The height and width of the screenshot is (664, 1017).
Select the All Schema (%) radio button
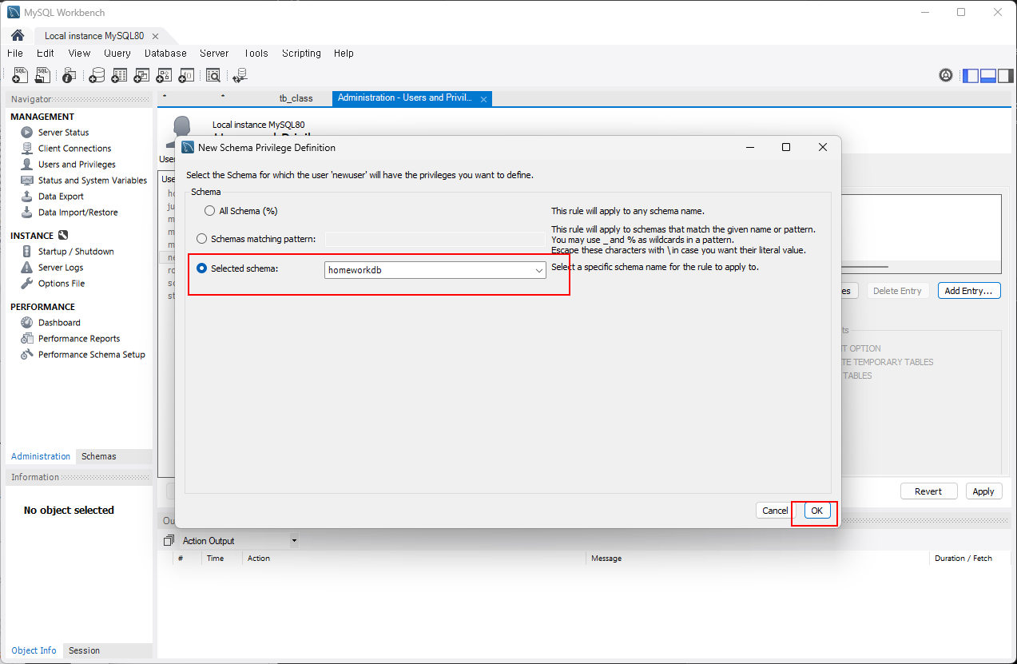(x=210, y=211)
